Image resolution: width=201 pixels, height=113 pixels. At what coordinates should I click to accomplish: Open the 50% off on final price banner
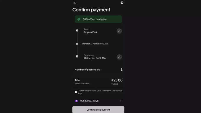[98, 19]
